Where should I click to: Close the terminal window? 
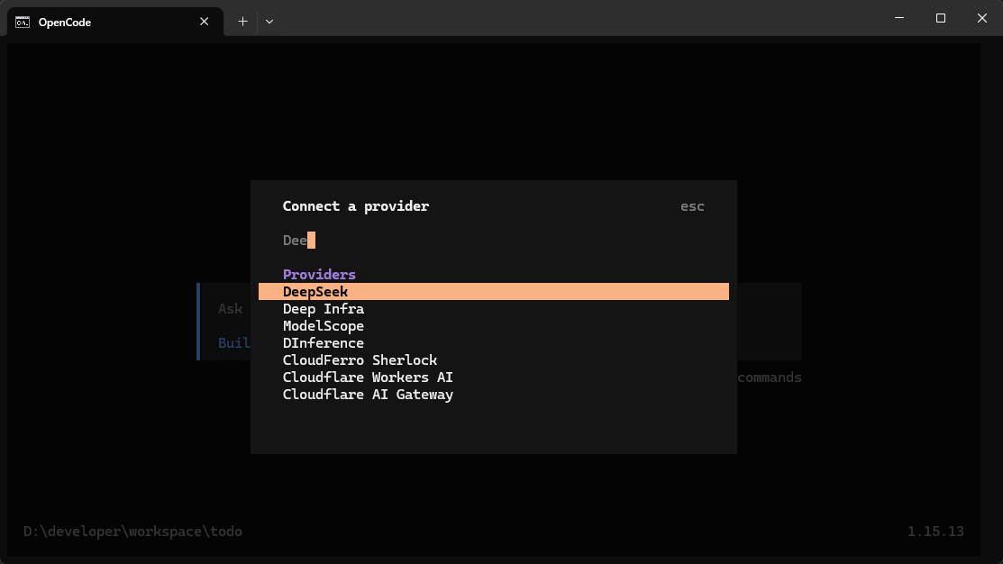tap(982, 18)
